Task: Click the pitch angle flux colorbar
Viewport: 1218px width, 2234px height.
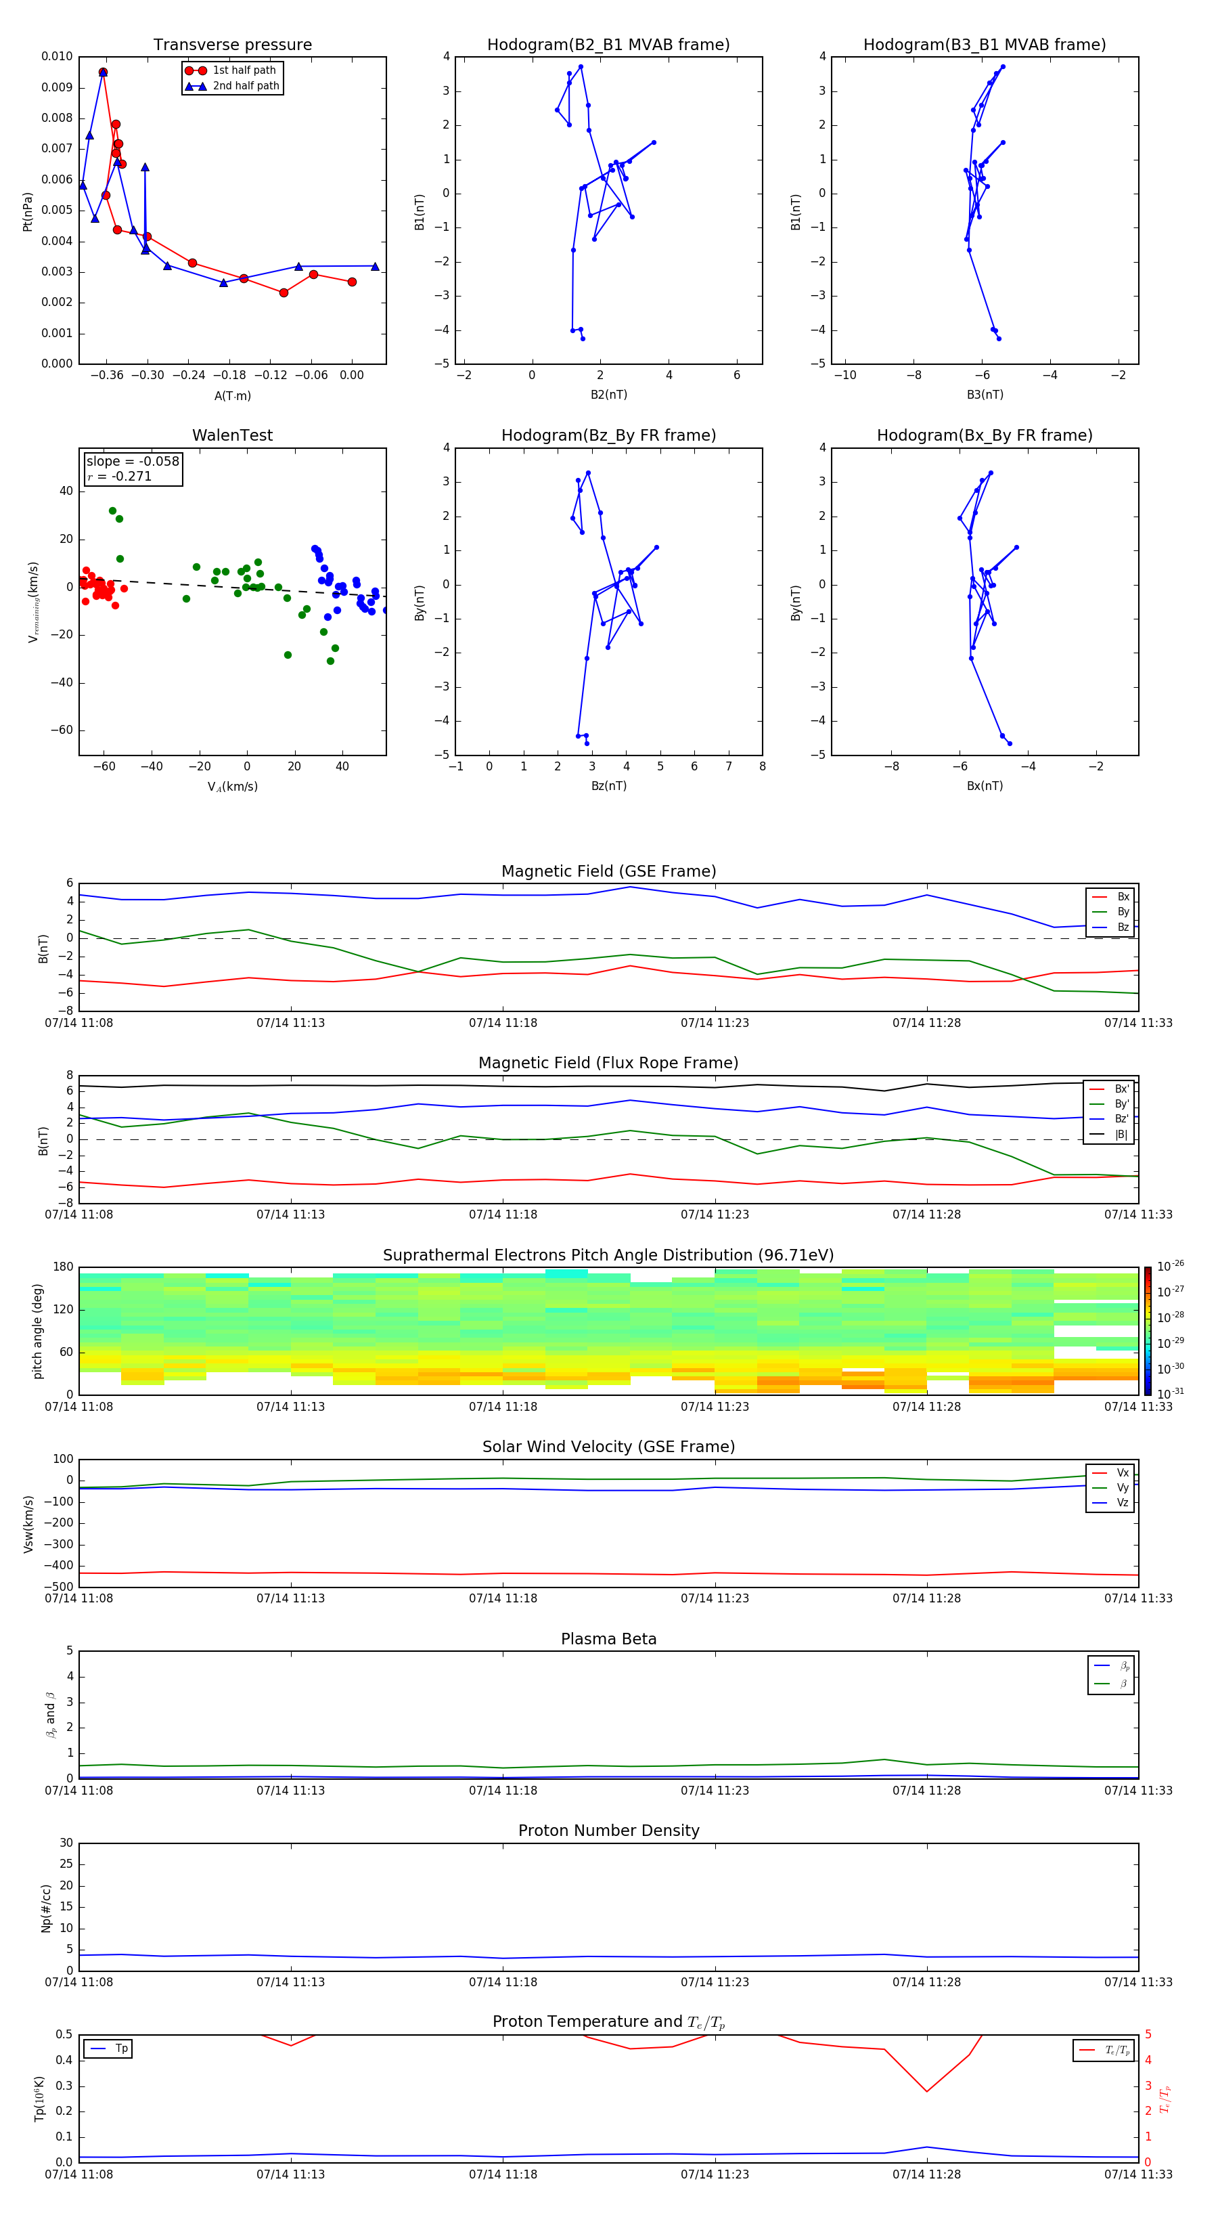Action: 1148,1331
